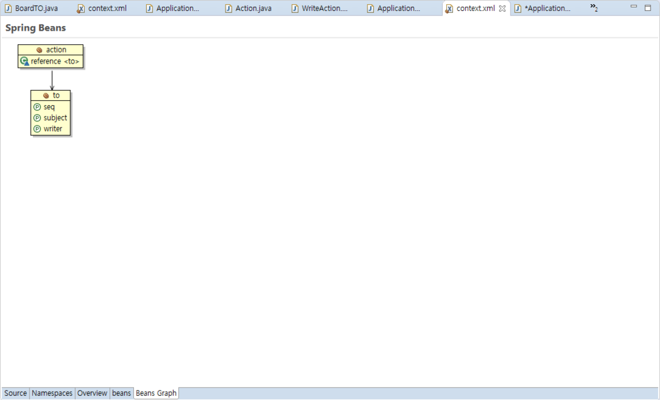
Task: Click the Spring Beans heading
Action: pos(36,28)
